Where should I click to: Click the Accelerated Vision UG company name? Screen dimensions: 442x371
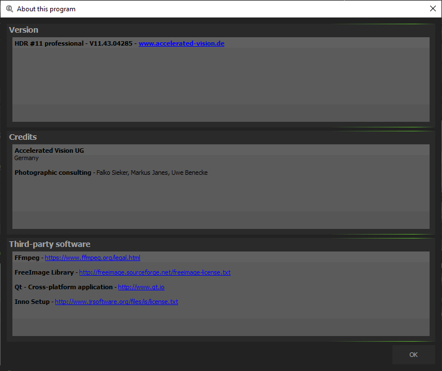pos(49,151)
